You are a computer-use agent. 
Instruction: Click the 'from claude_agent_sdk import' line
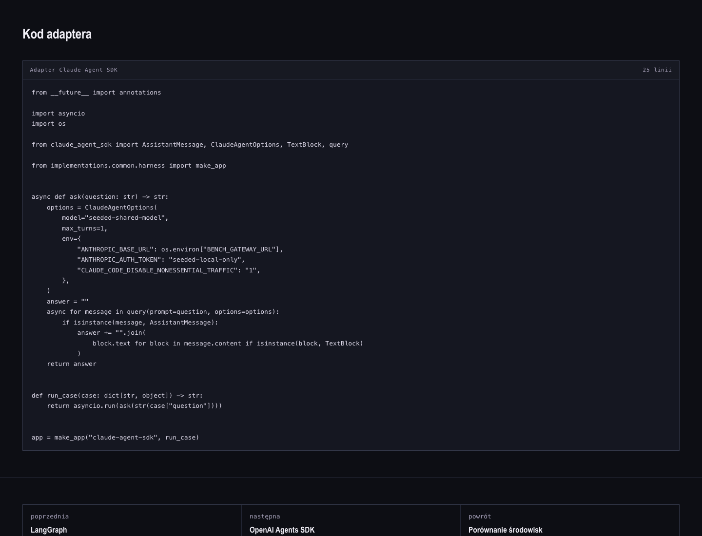pos(190,145)
